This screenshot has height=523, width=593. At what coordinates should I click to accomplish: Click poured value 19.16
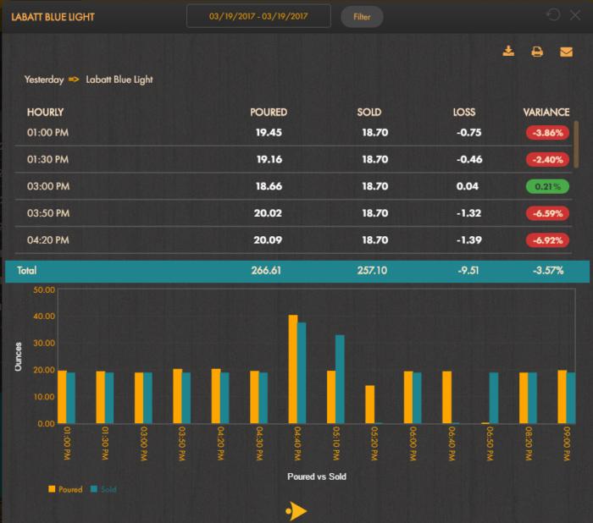coord(269,159)
